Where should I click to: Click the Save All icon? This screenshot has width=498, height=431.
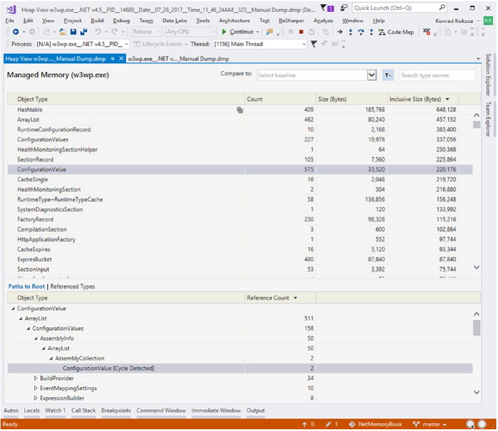pyautogui.click(x=84, y=32)
